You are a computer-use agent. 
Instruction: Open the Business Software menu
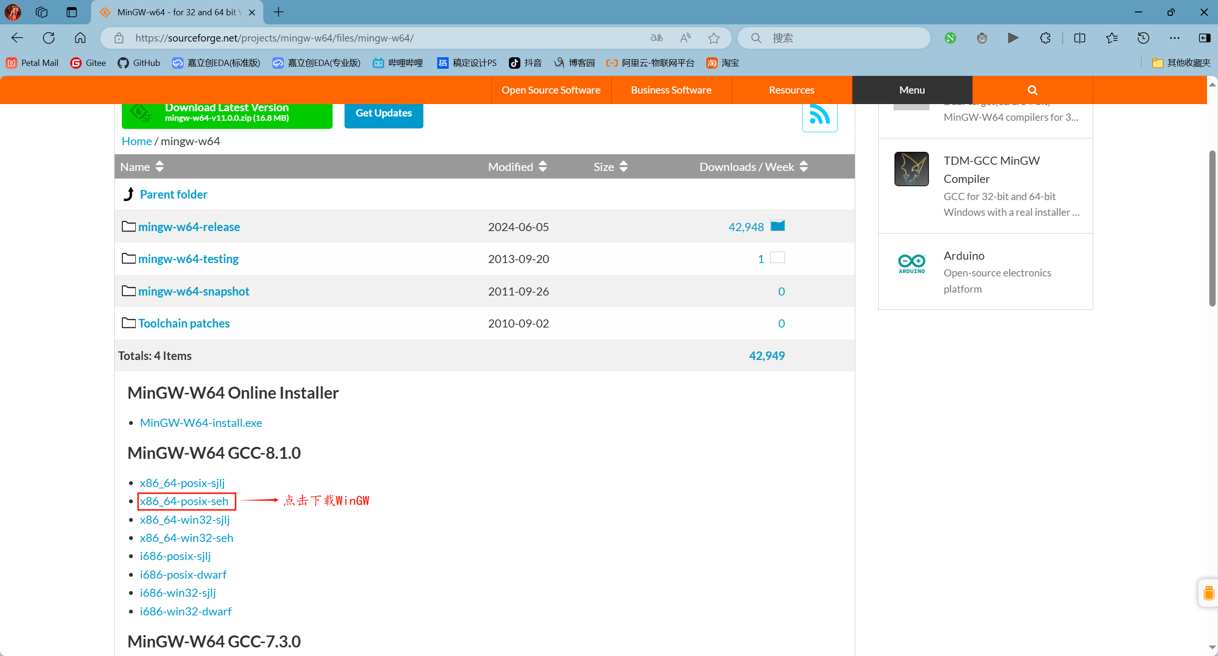671,90
